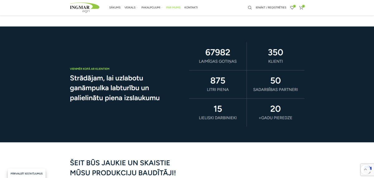Click the reCAPTCHA badge icon

coord(371,170)
